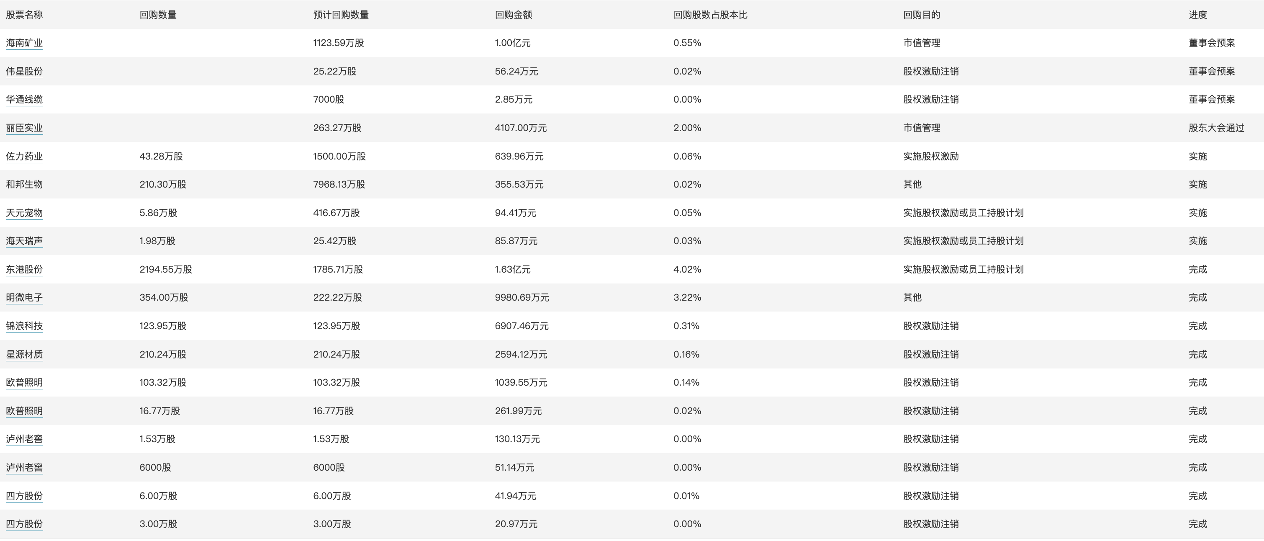Open 四方股份 row with 3.00万股
The height and width of the screenshot is (541, 1264).
coord(24,524)
